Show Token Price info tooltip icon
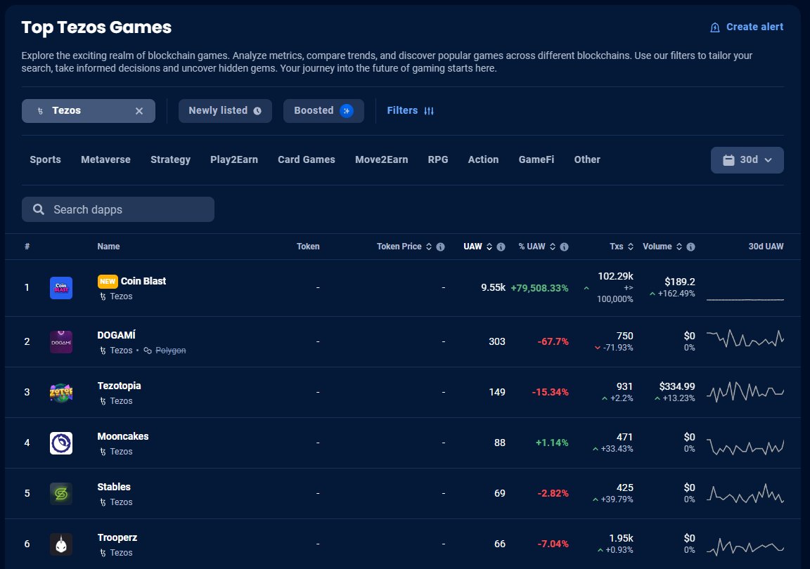The height and width of the screenshot is (569, 810). tap(440, 247)
